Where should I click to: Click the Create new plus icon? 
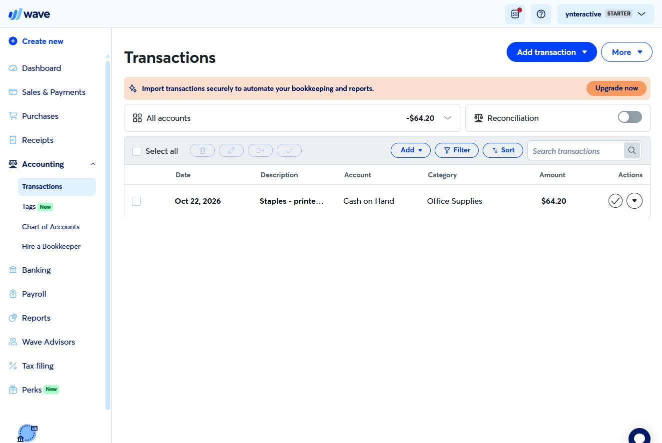coord(13,41)
